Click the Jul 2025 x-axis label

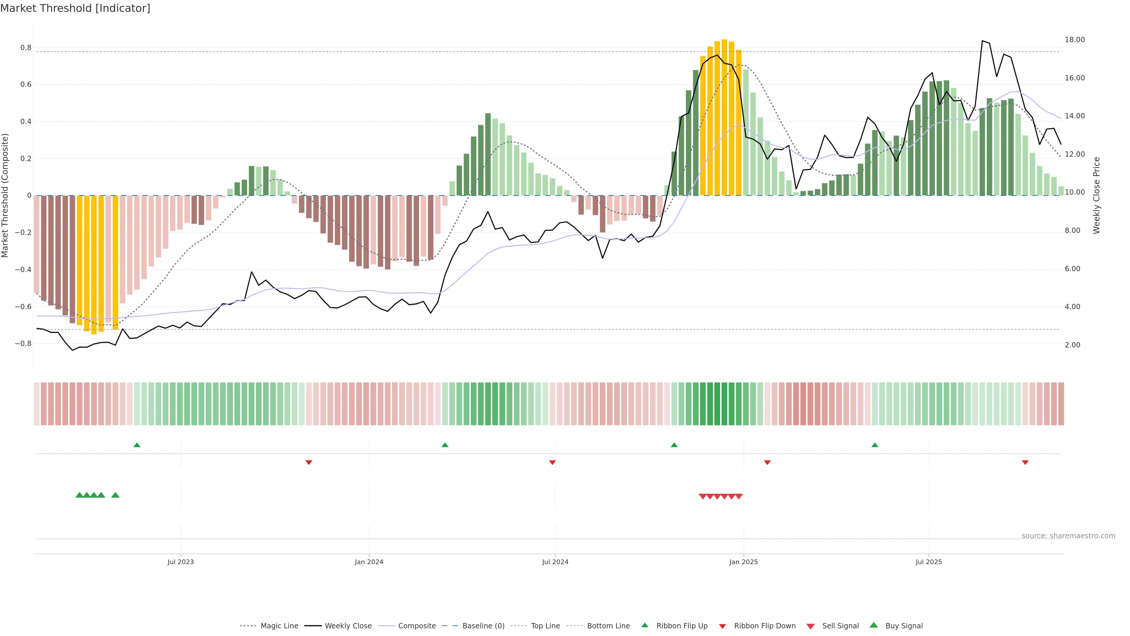[x=929, y=562]
